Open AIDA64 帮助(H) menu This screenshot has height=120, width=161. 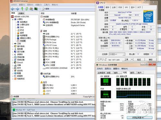55,5
